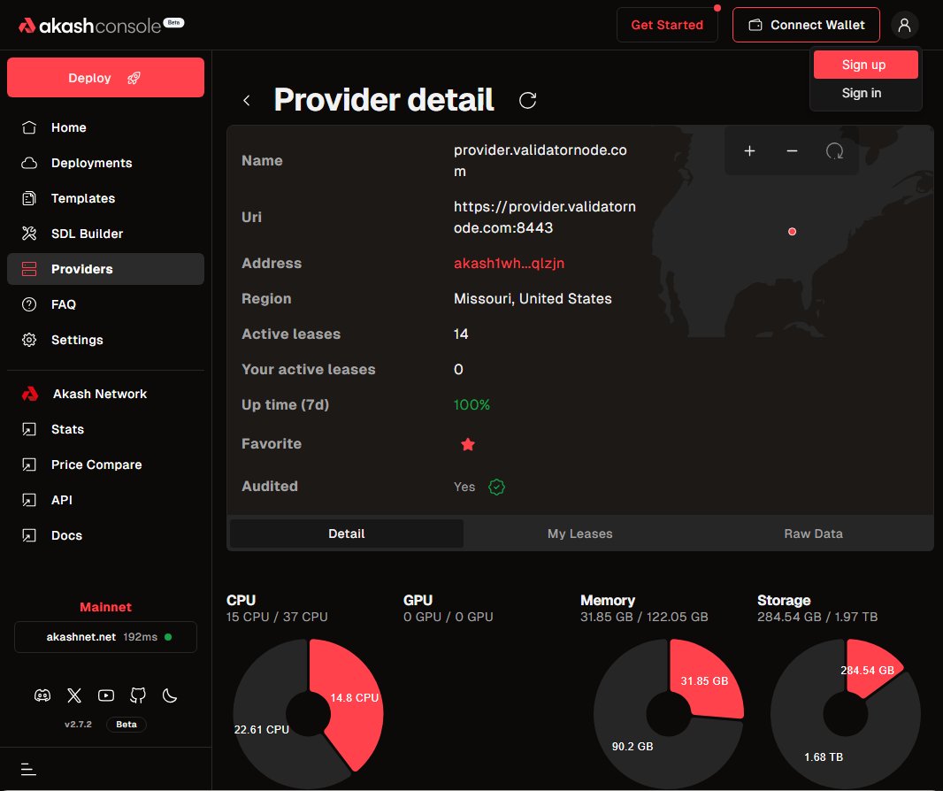Open the GitHub icon
This screenshot has height=791, width=943.
[x=138, y=696]
